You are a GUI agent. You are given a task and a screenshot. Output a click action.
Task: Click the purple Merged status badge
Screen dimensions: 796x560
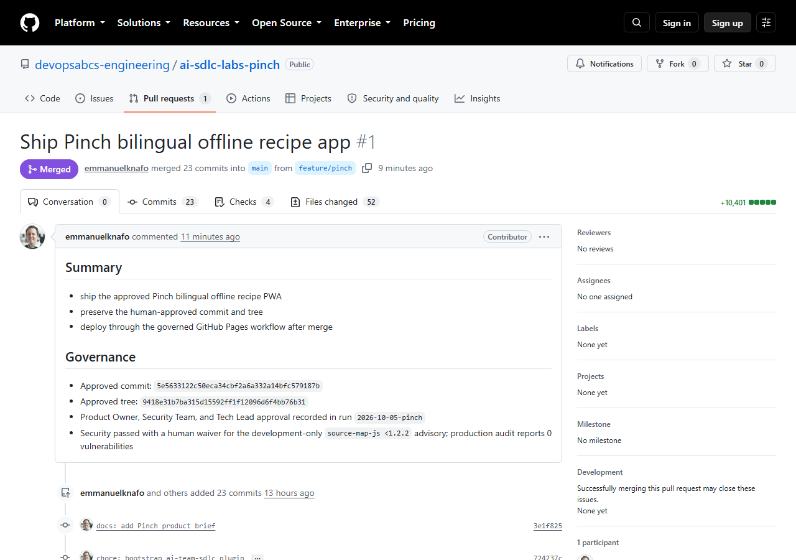click(49, 169)
